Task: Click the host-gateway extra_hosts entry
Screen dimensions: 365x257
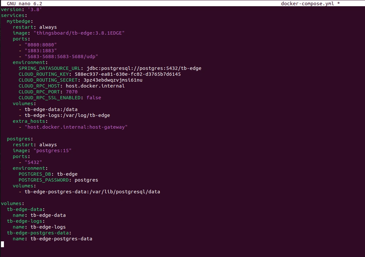Action: coord(76,127)
